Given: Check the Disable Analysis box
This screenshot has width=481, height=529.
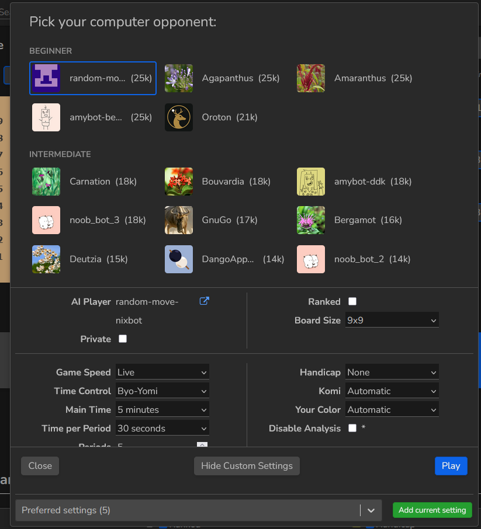Looking at the screenshot, I should point(352,429).
